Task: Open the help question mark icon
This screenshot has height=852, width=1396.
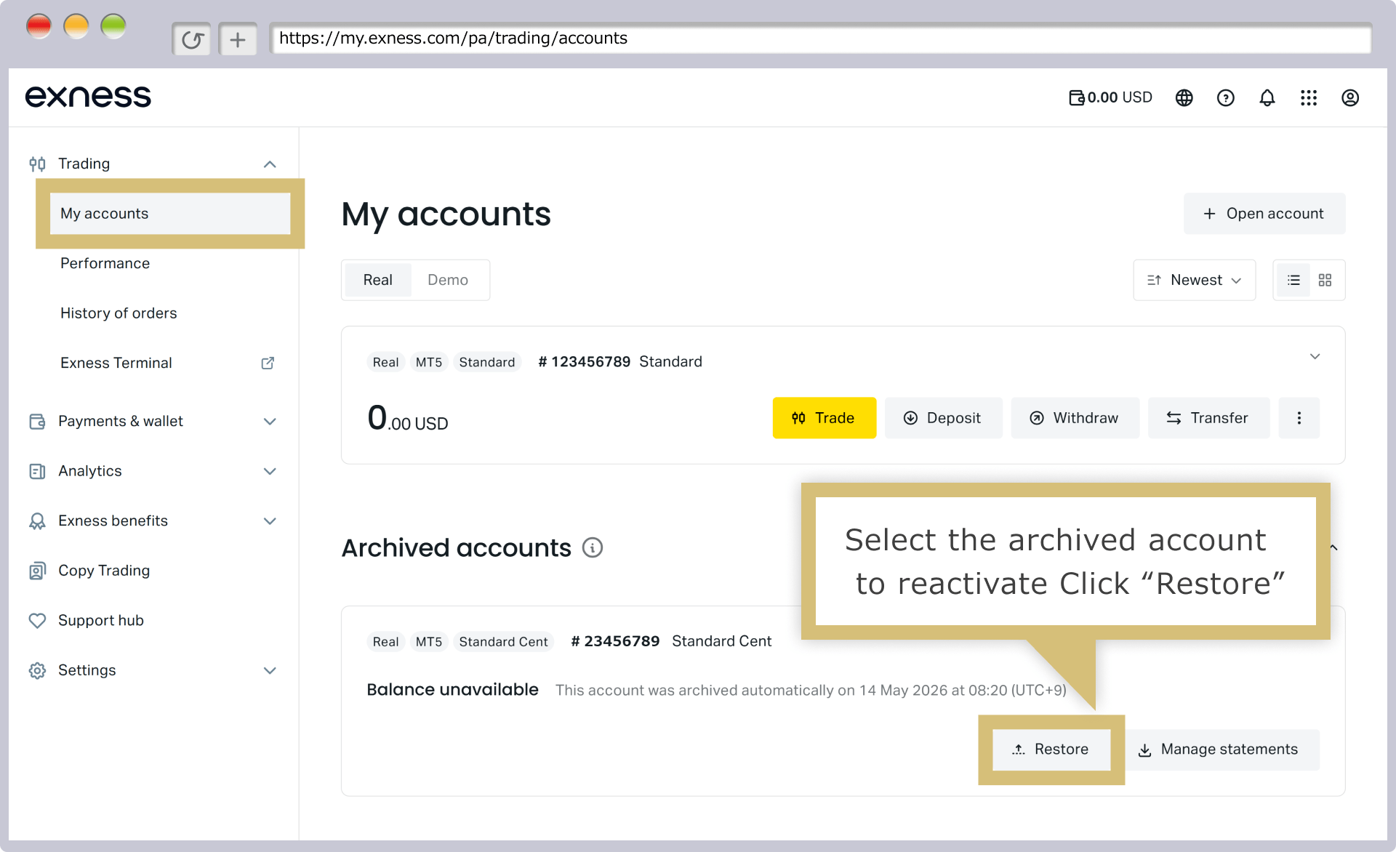Action: pyautogui.click(x=1226, y=97)
